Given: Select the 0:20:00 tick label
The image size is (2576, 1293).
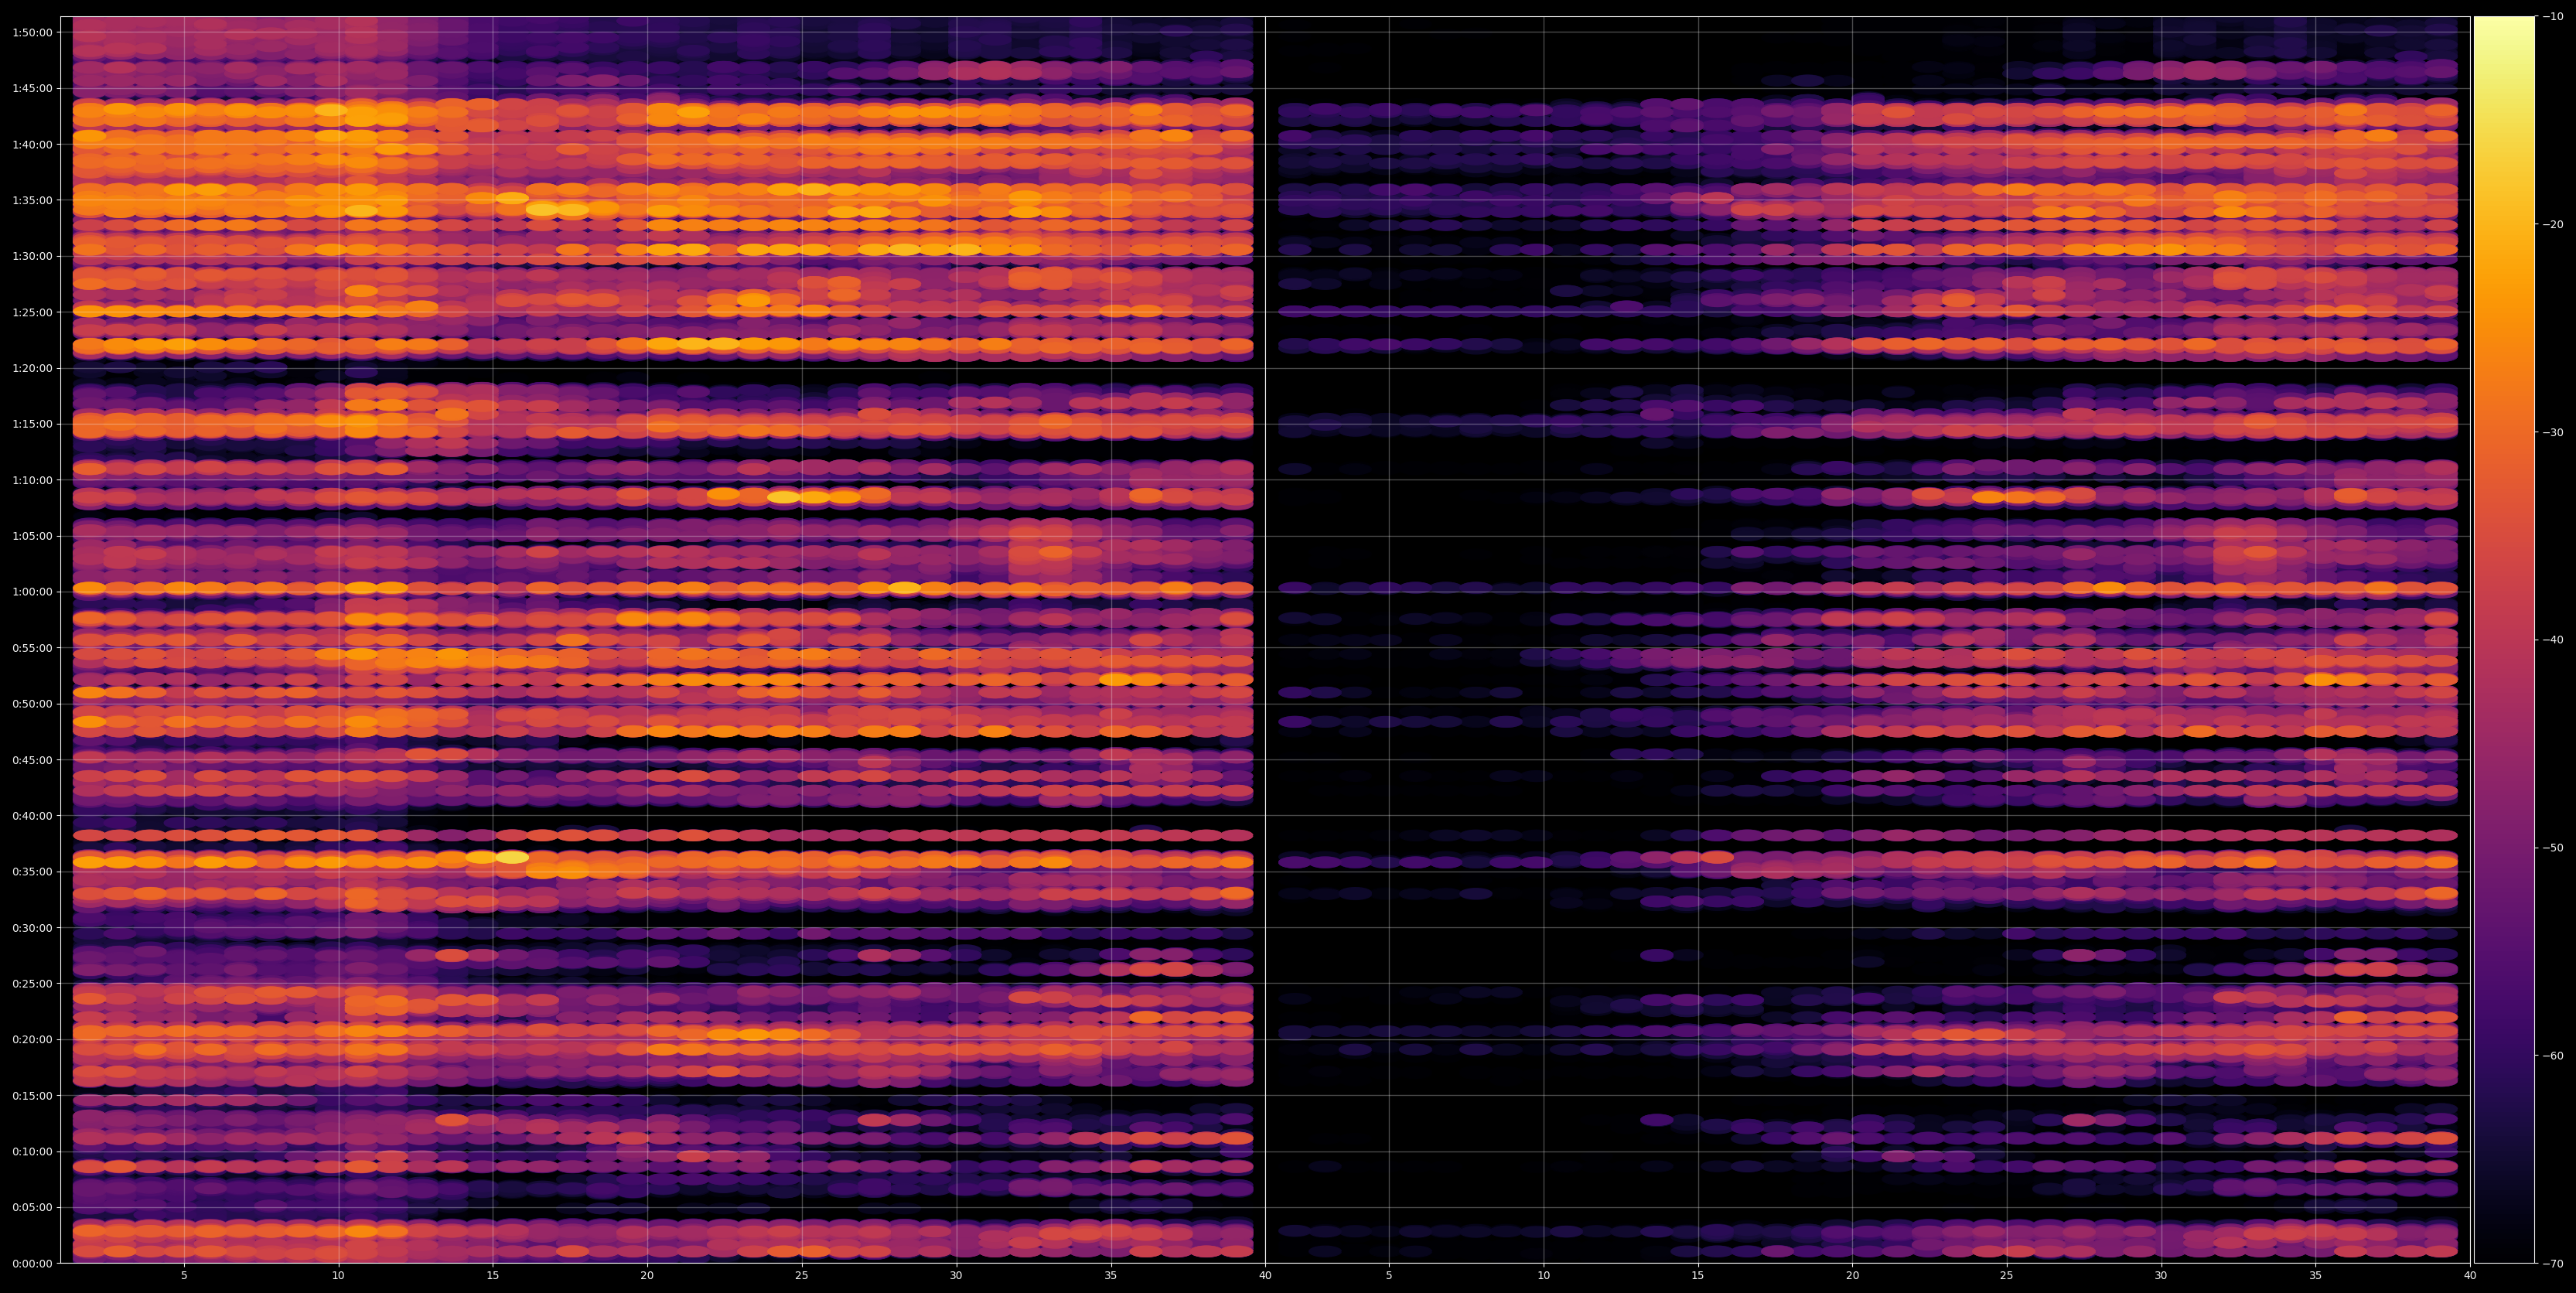Looking at the screenshot, I should pos(32,1040).
